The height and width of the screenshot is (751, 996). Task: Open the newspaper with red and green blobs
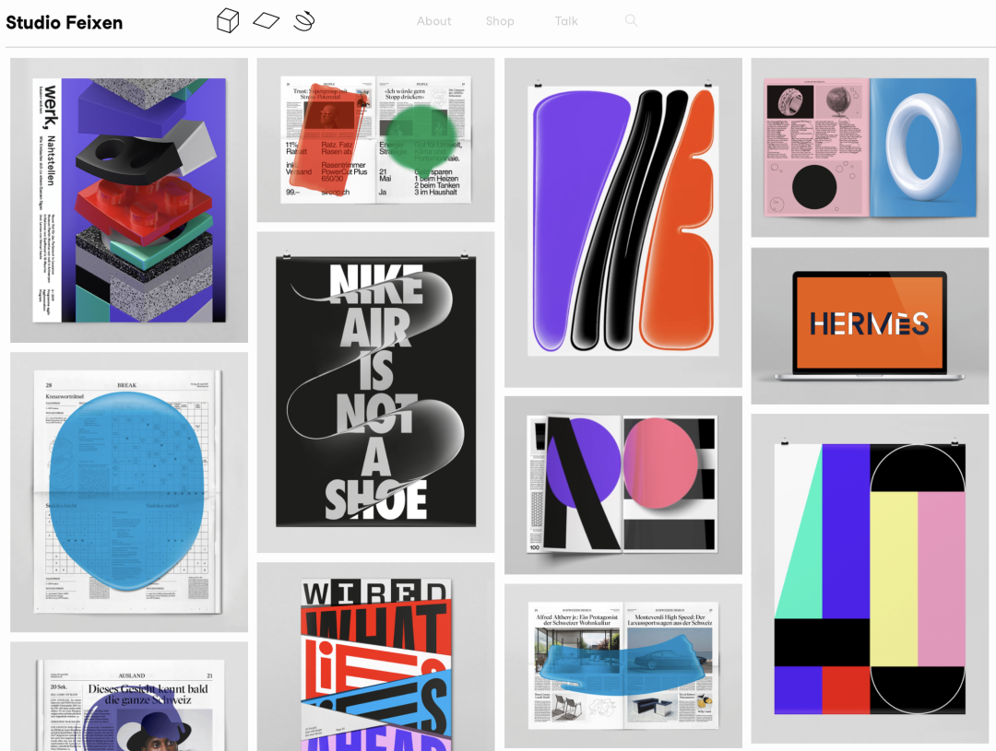coord(375,140)
